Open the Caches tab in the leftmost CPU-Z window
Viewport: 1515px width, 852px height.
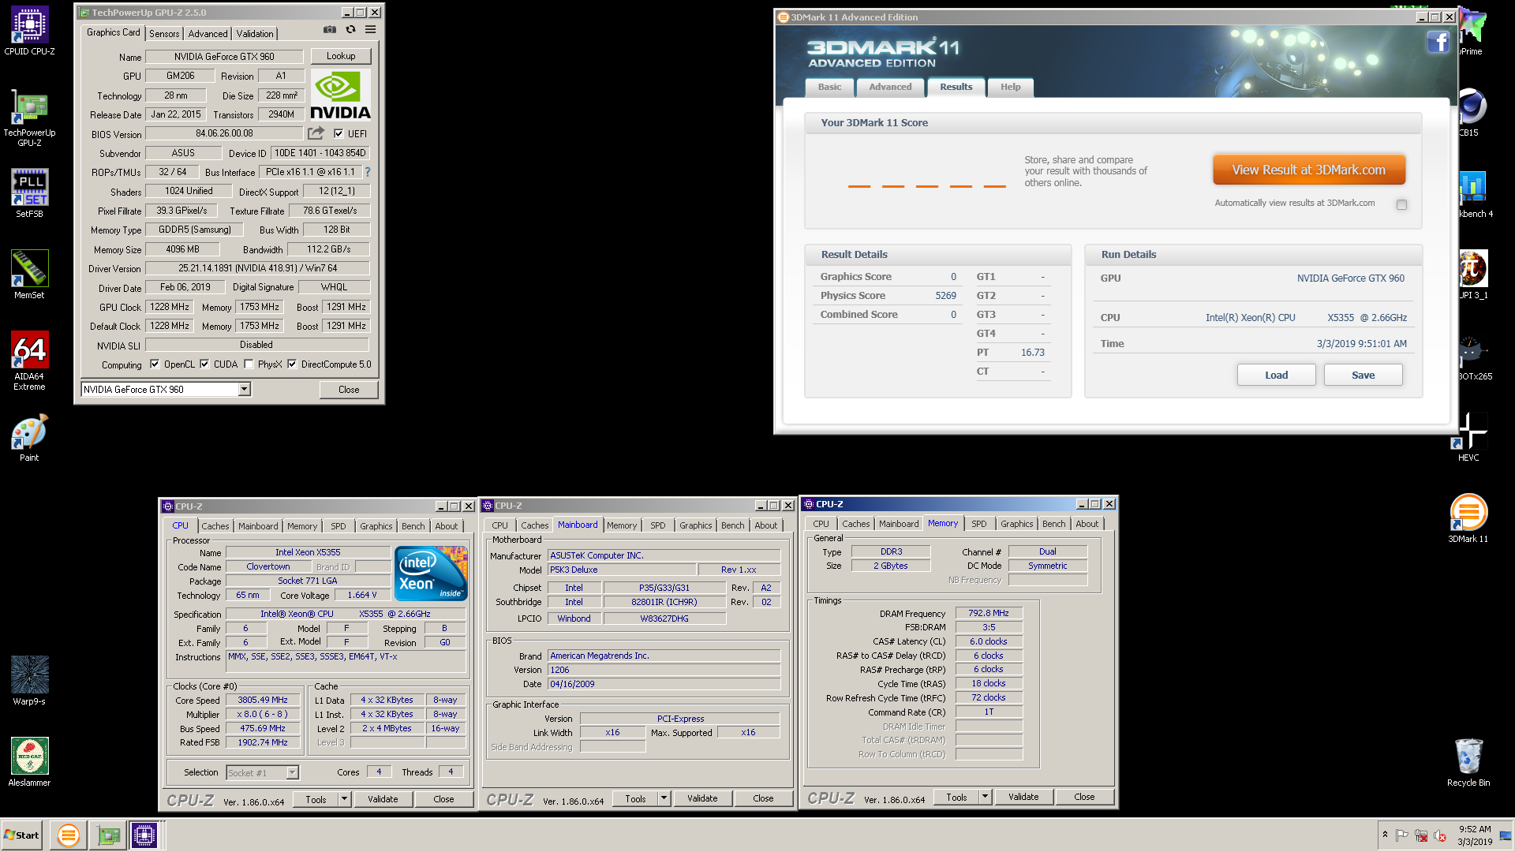(215, 526)
